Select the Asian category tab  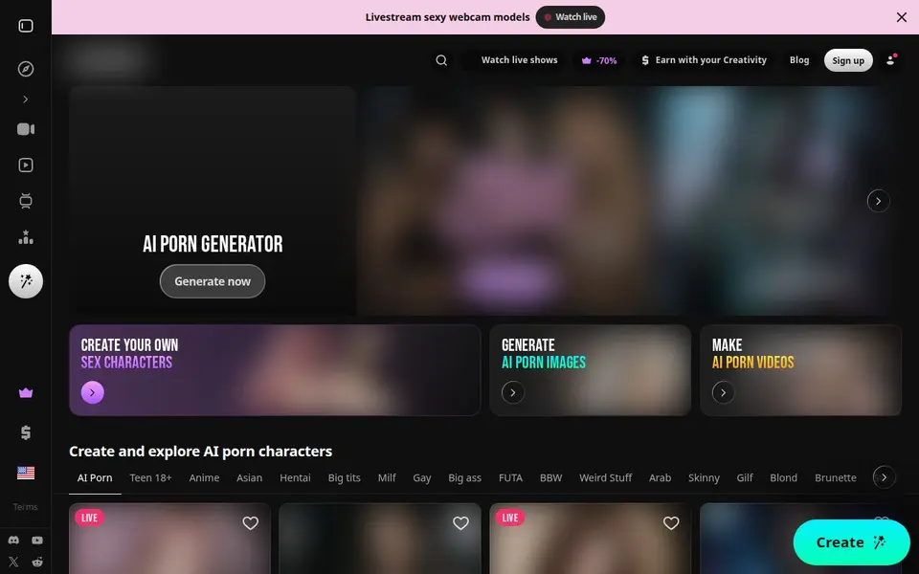[x=249, y=478]
